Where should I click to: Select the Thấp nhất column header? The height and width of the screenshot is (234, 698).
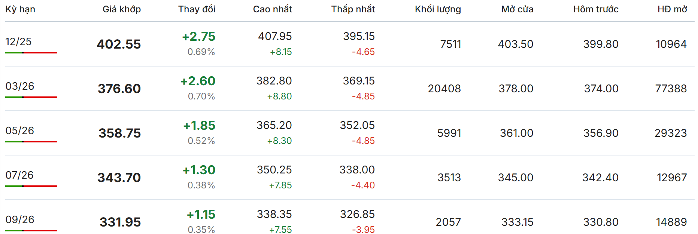pos(353,9)
